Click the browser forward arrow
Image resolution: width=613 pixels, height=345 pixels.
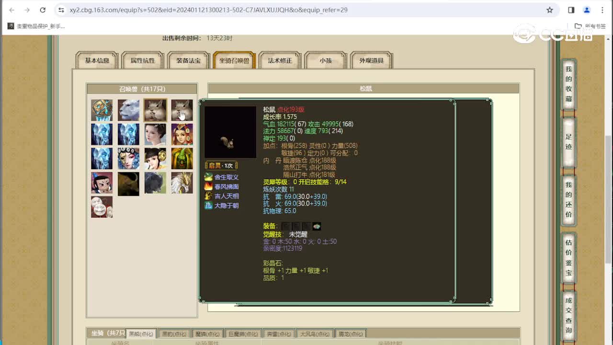(27, 10)
